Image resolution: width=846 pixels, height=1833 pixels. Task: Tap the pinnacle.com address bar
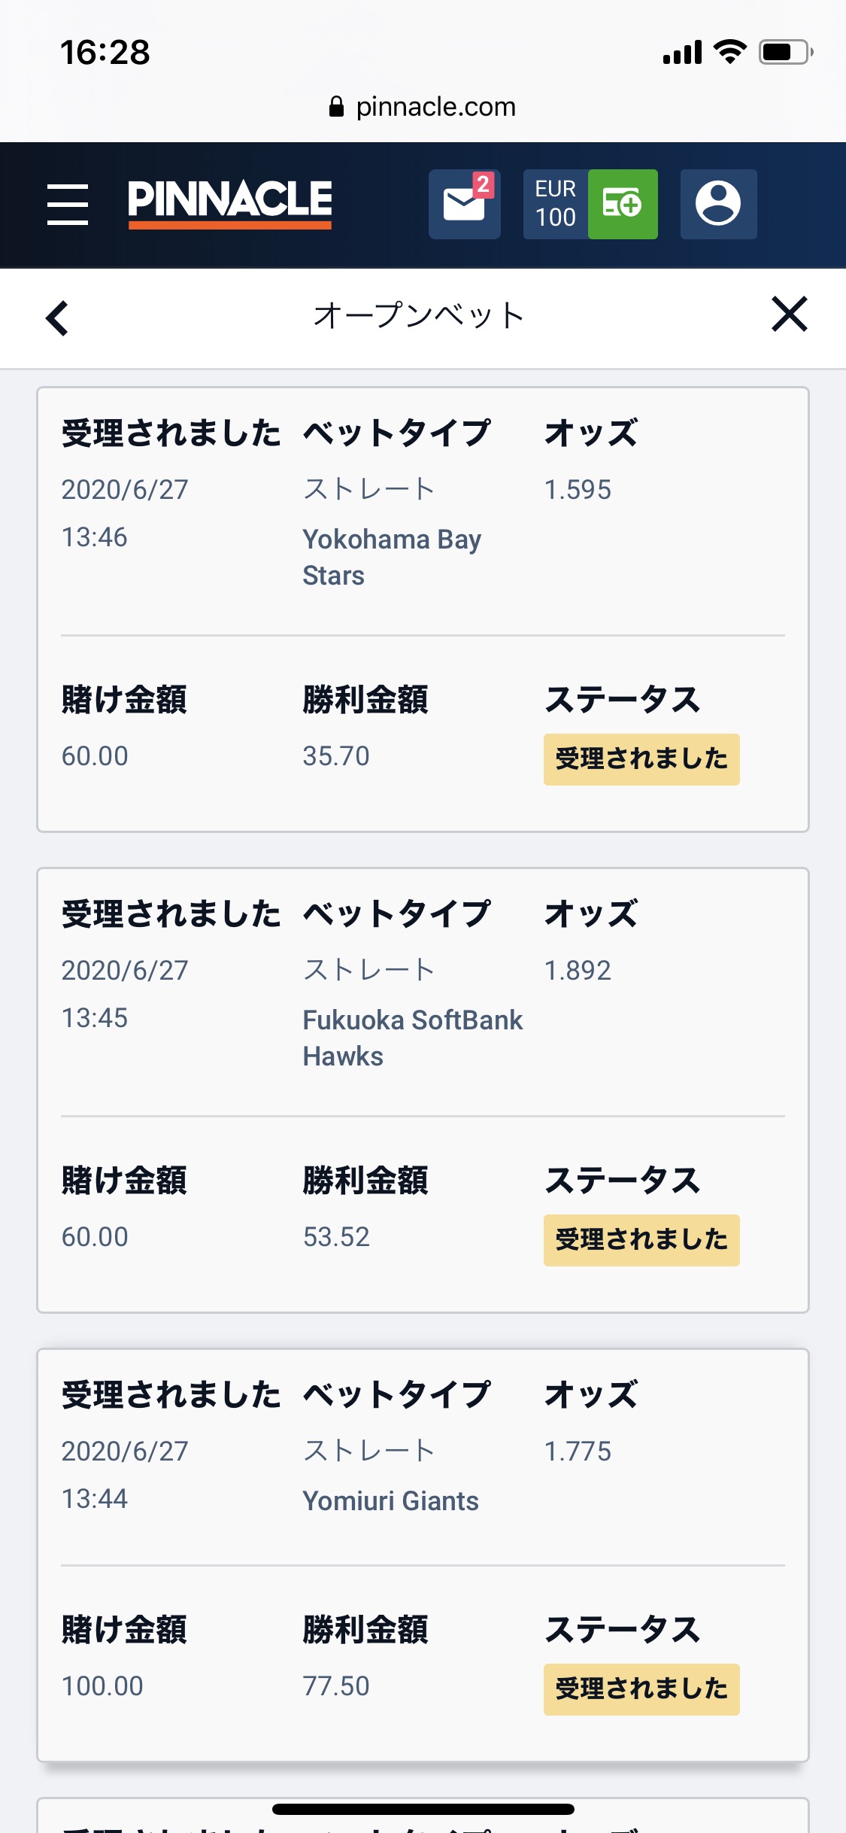pyautogui.click(x=435, y=107)
